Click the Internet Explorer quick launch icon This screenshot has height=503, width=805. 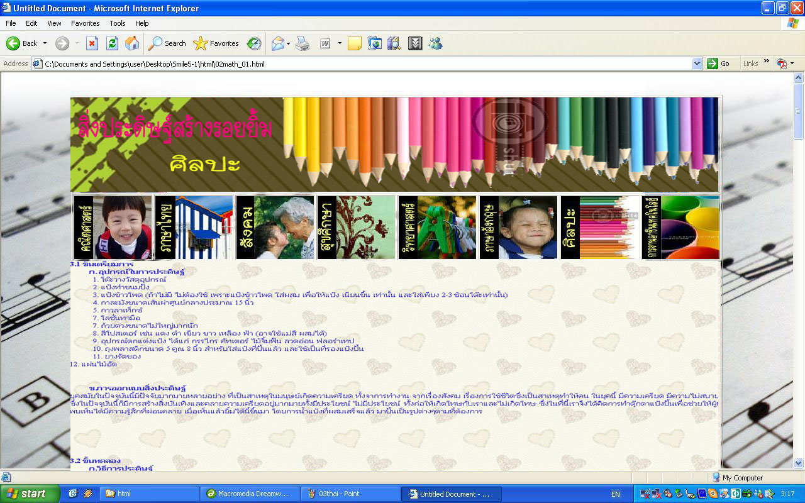[73, 494]
